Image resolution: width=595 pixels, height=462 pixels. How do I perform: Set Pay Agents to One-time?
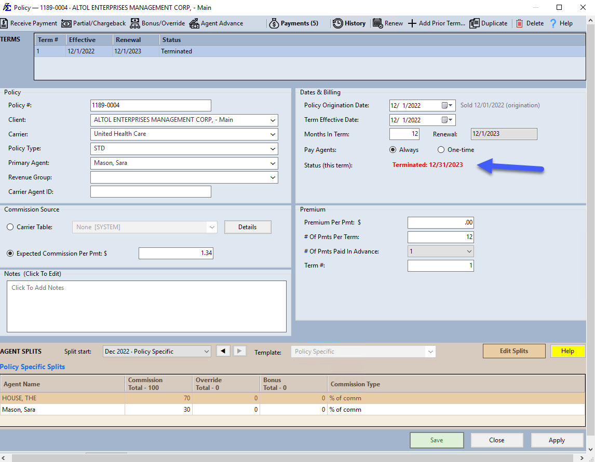(441, 150)
